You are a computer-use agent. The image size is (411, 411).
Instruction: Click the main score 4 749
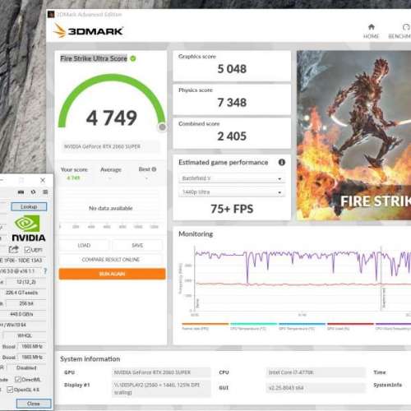112,118
